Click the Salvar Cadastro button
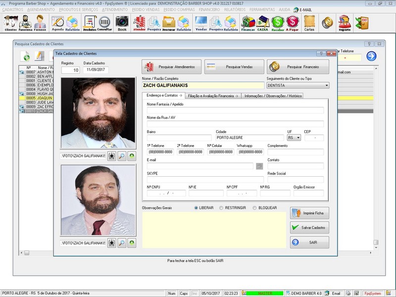The width and height of the screenshot is (396, 297). pos(309,227)
